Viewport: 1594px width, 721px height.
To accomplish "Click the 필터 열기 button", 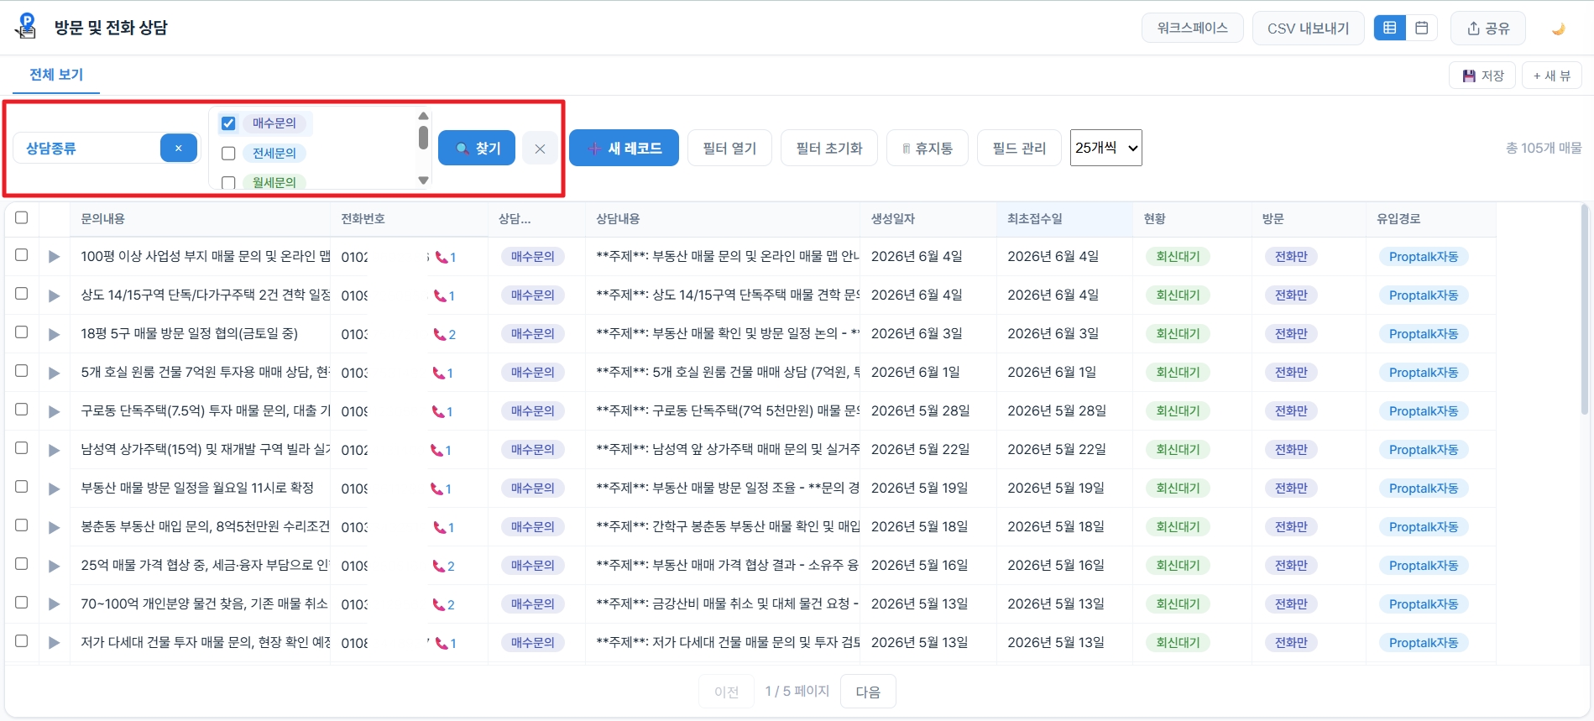I will 729,149.
